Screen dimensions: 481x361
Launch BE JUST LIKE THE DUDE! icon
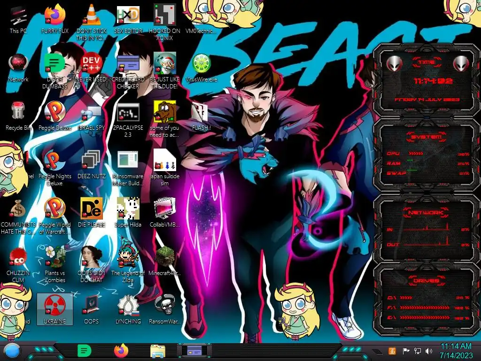click(165, 71)
